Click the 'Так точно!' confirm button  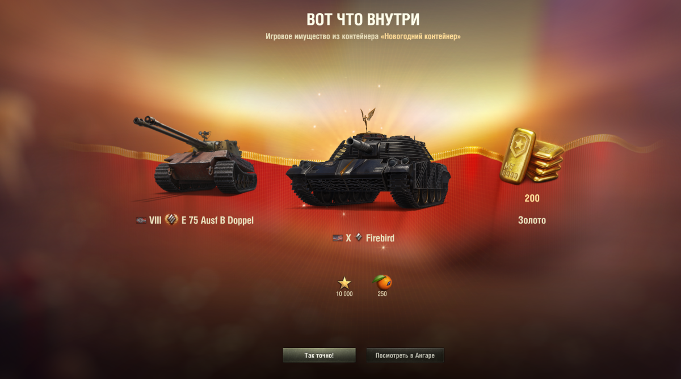pos(319,355)
